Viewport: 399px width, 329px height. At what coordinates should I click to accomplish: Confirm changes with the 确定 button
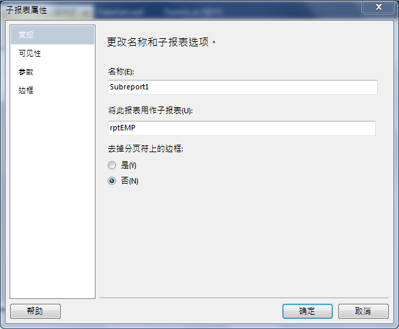pos(308,311)
